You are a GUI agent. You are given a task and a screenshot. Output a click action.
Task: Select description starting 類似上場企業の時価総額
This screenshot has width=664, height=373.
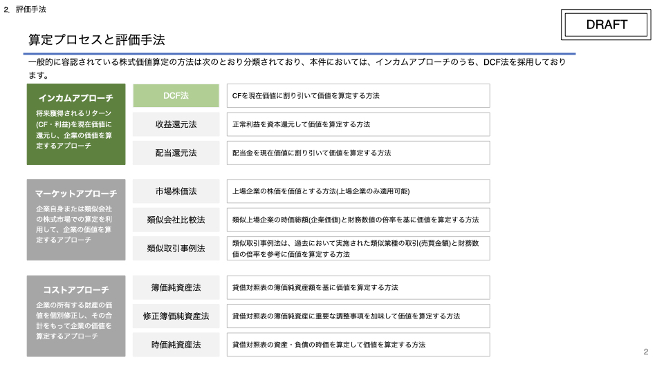pos(358,220)
